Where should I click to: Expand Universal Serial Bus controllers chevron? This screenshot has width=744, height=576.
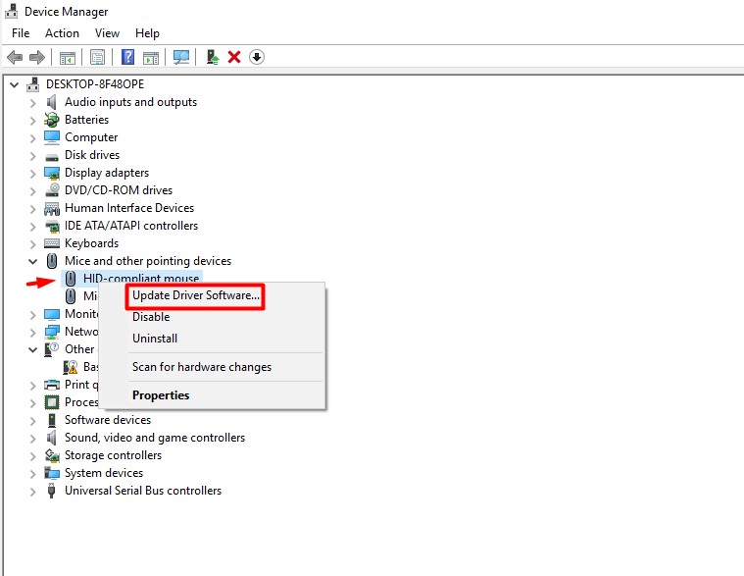(32, 492)
